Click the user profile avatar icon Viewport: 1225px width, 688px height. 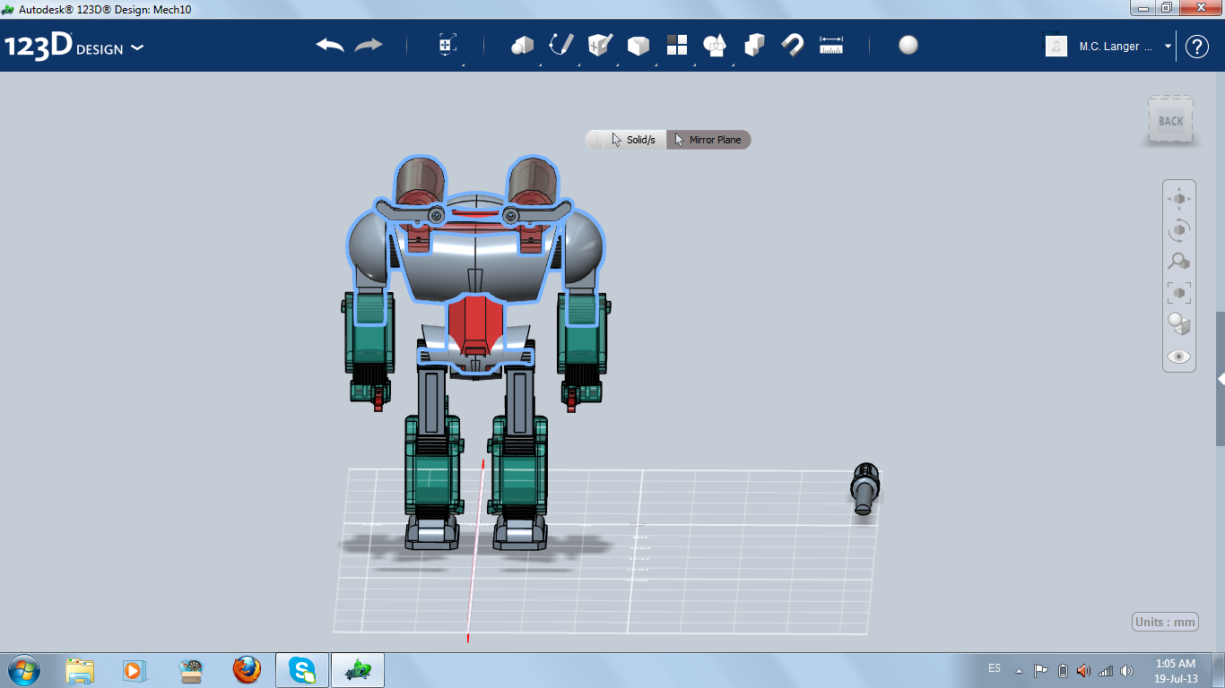click(x=1056, y=46)
